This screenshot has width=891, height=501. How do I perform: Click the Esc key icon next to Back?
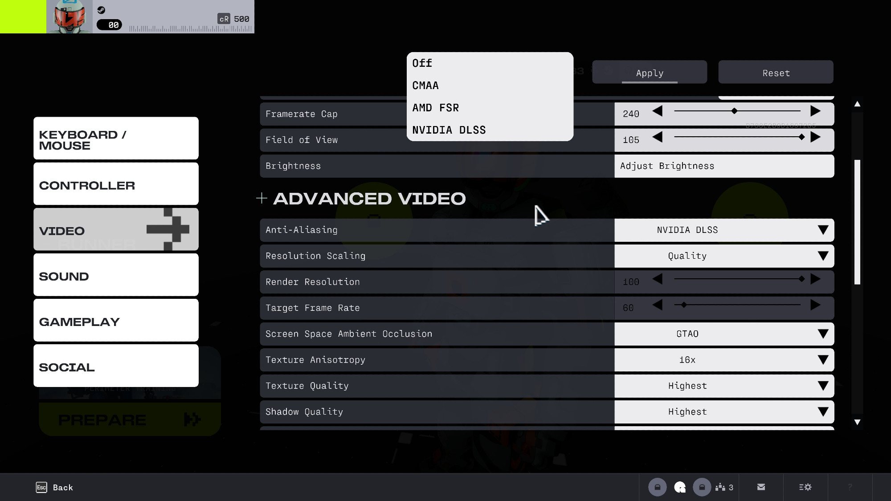[41, 487]
